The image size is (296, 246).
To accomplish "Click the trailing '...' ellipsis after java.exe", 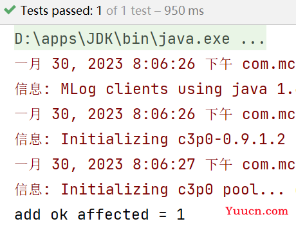I will 253,40.
